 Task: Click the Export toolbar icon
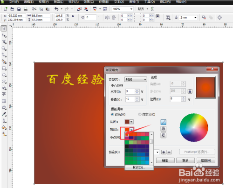pos(86,9)
